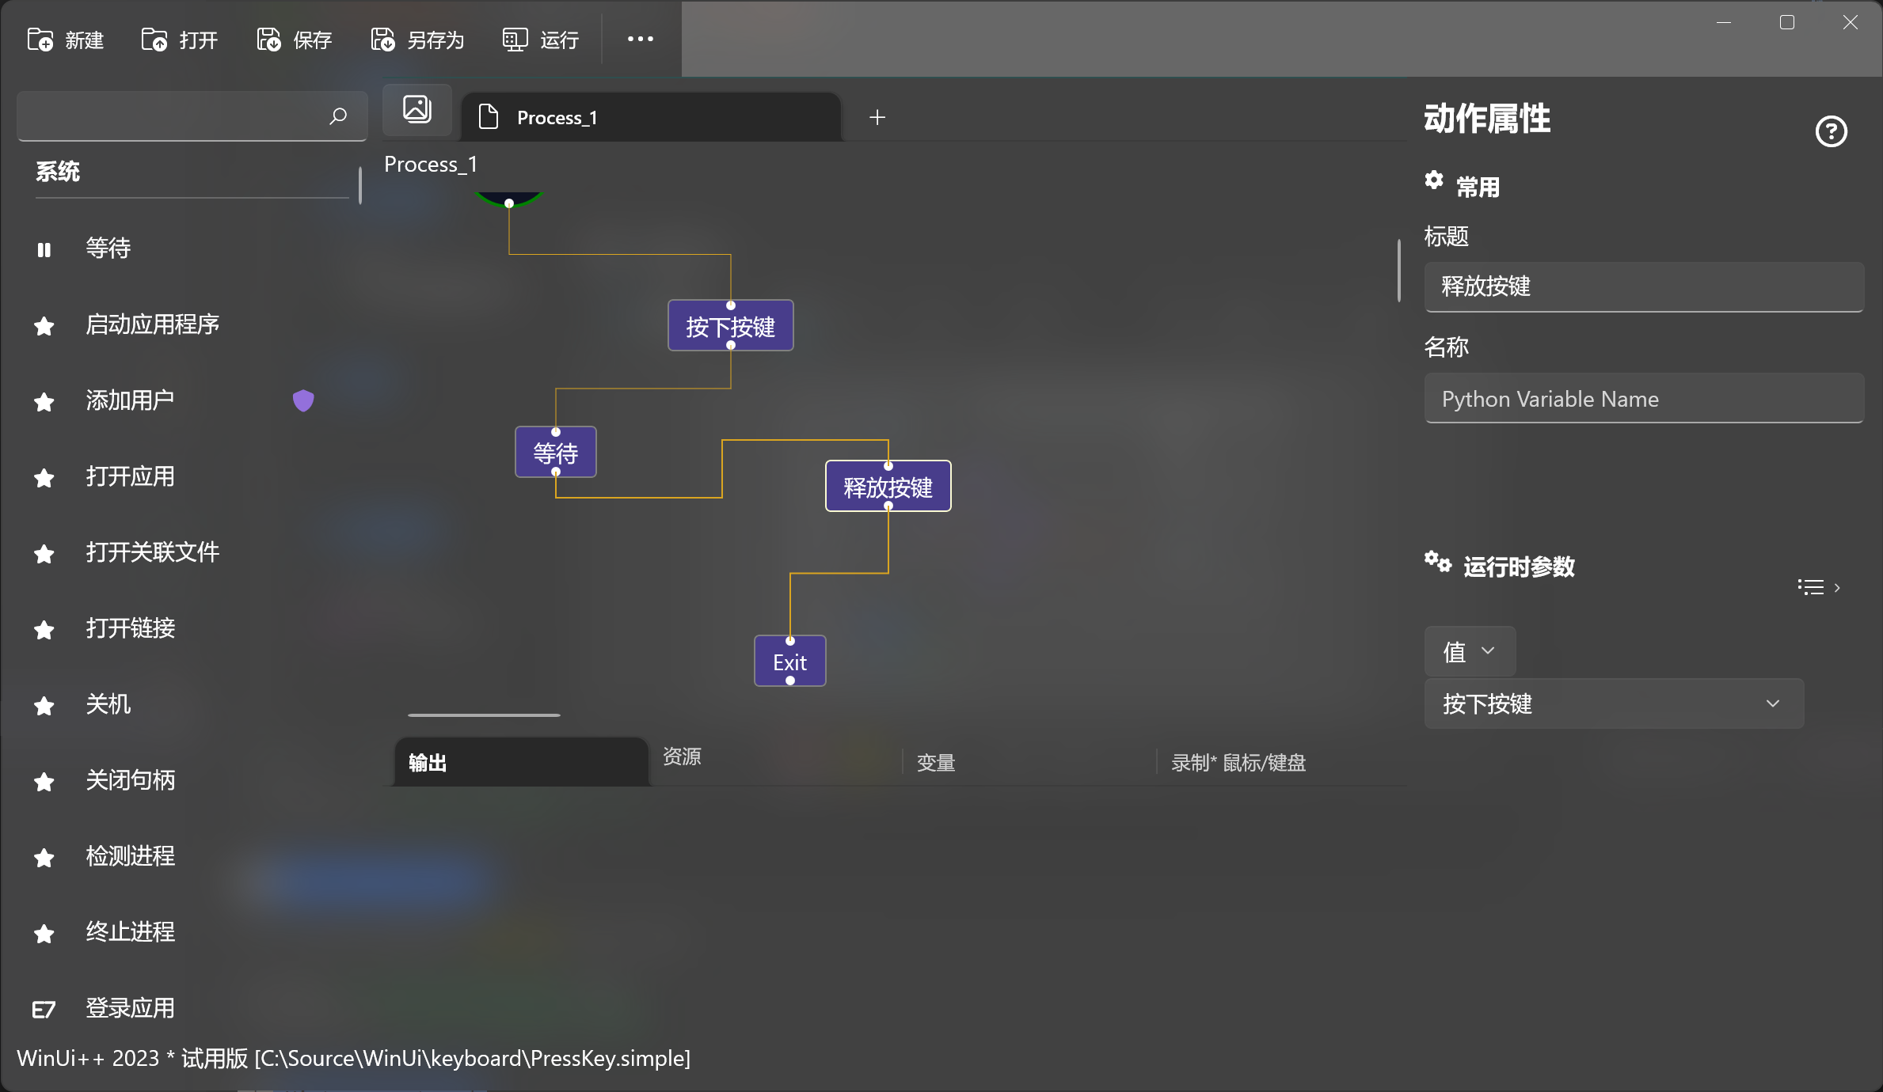Click the 保存 (Save) button
This screenshot has height=1092, width=1883.
coord(292,39)
